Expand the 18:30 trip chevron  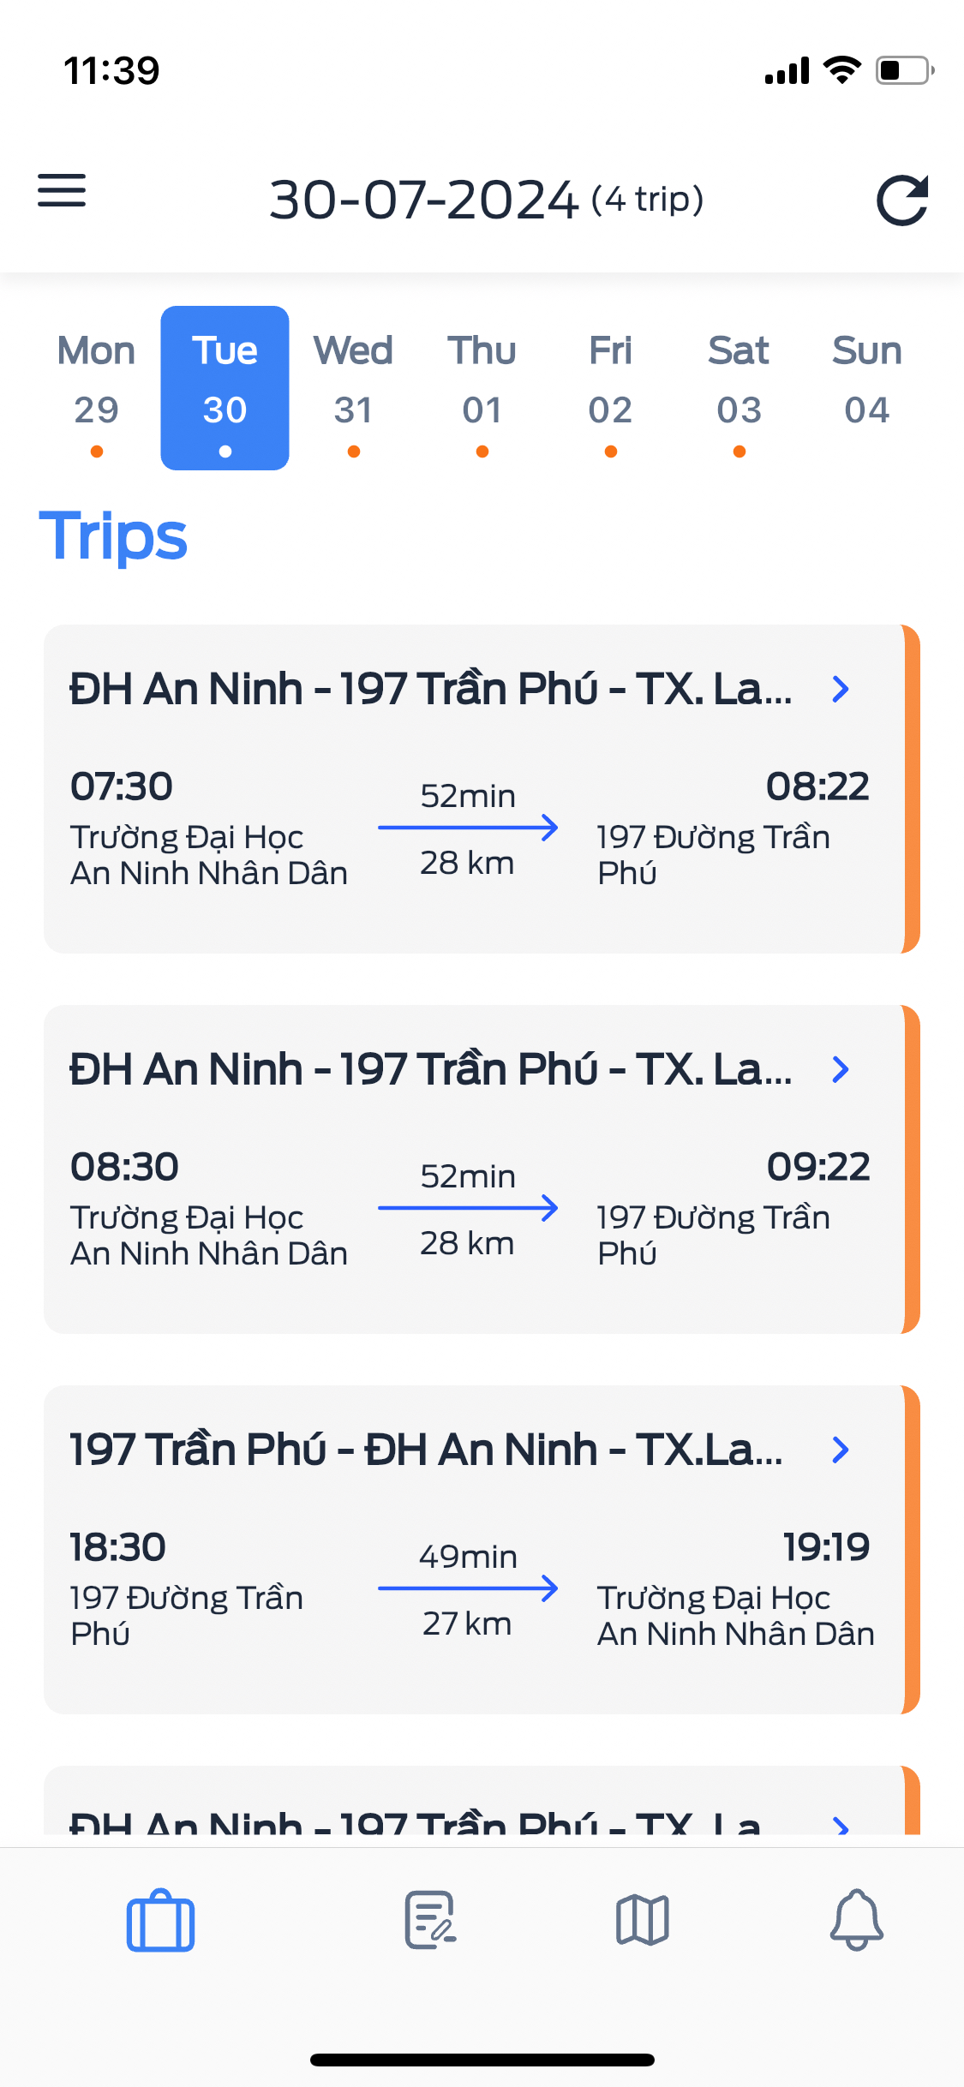pos(841,1450)
